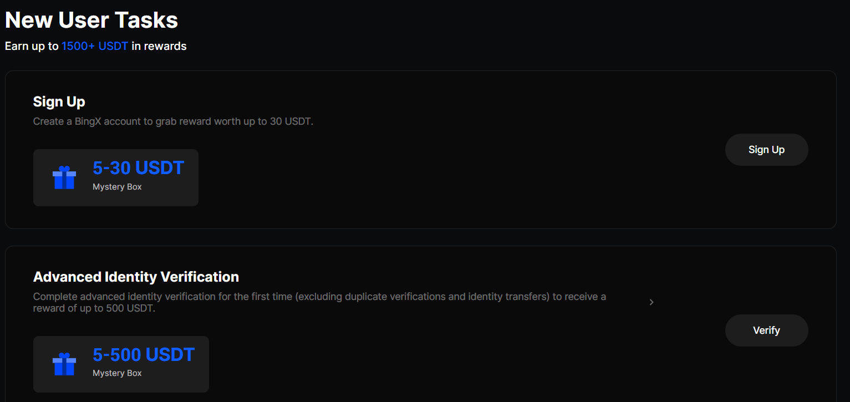Click the Advanced Identity Verification heading
850x402 pixels.
136,277
